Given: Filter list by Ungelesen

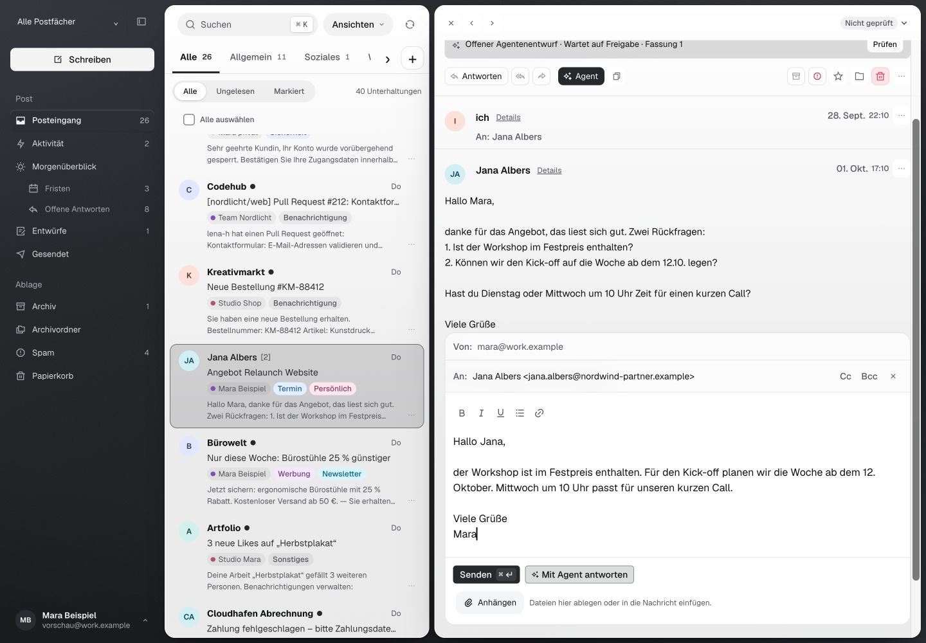Looking at the screenshot, I should [x=235, y=91].
